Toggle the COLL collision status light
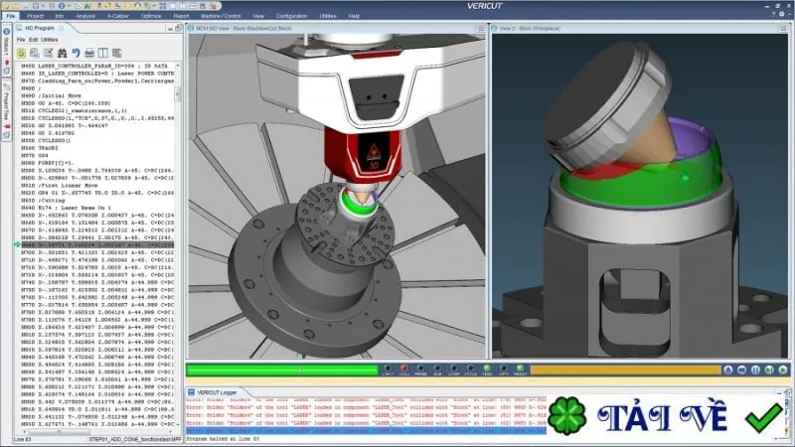 404,370
